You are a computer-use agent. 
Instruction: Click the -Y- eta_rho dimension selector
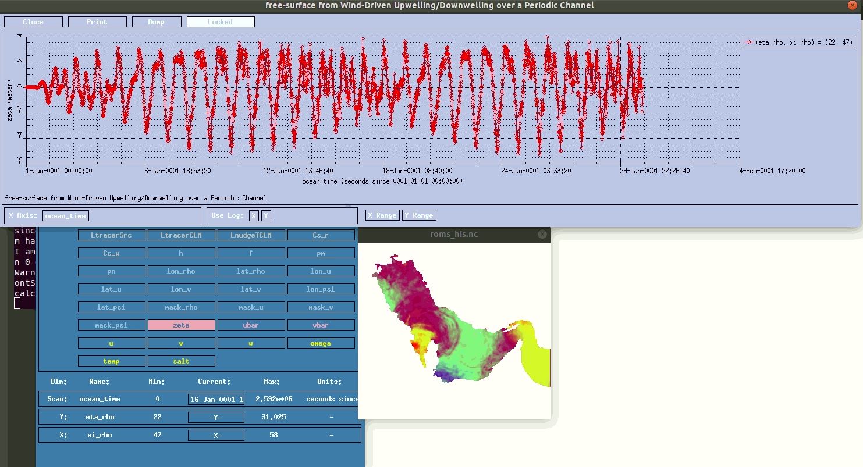[x=216, y=417]
